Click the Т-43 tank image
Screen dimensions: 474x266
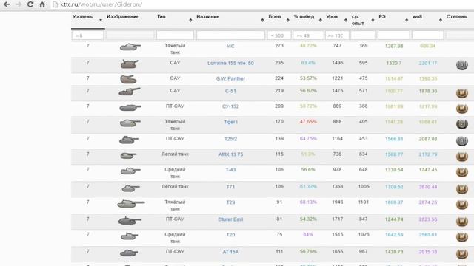[130, 171]
